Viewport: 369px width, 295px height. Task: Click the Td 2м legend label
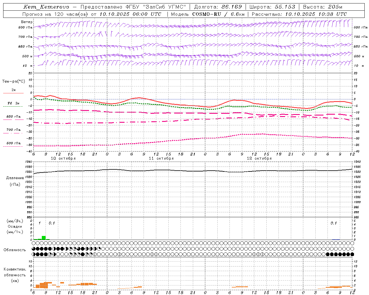click(14, 103)
